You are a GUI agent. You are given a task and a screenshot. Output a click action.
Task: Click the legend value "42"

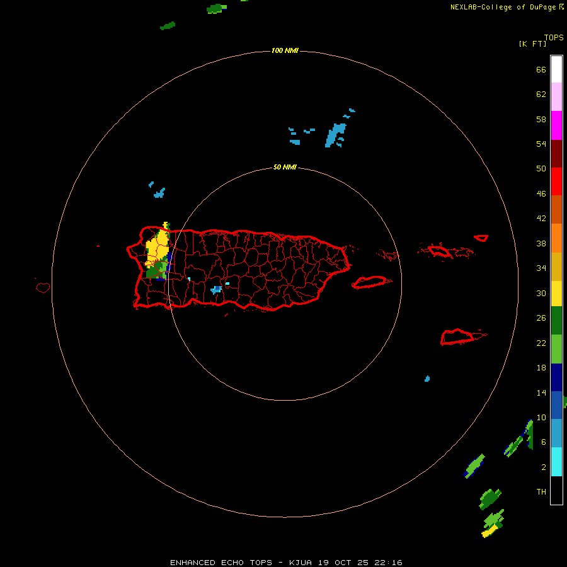point(541,219)
